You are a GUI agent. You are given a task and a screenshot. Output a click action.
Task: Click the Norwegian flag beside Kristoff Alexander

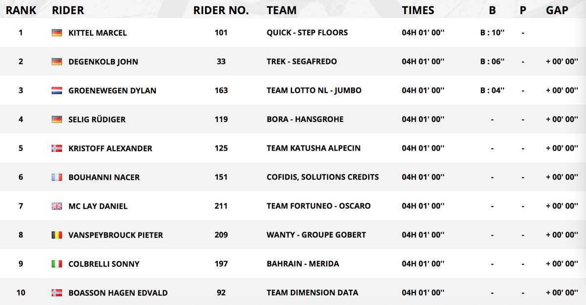(x=57, y=148)
